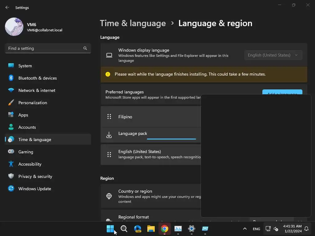Open Accounts settings
Image resolution: width=315 pixels, height=236 pixels.
(x=48, y=127)
